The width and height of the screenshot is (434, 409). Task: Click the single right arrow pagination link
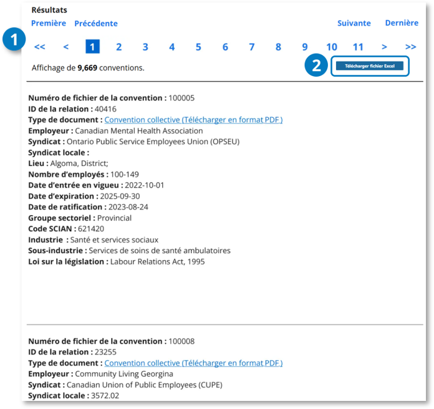pyautogui.click(x=384, y=47)
